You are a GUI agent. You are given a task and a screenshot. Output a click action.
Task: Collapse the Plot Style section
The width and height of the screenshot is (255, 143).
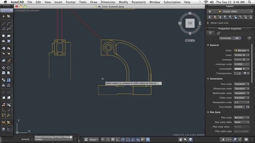(x=208, y=112)
